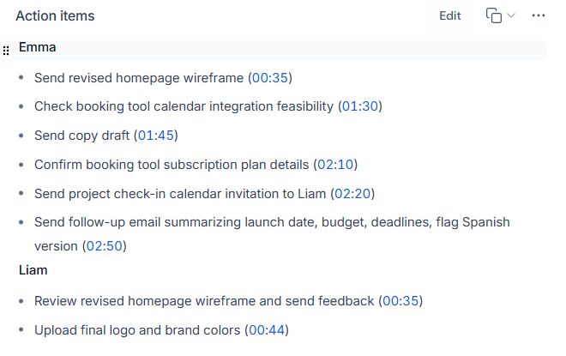The height and width of the screenshot is (356, 566).
Task: Click 'Send copy draft' item text
Action: (x=82, y=136)
